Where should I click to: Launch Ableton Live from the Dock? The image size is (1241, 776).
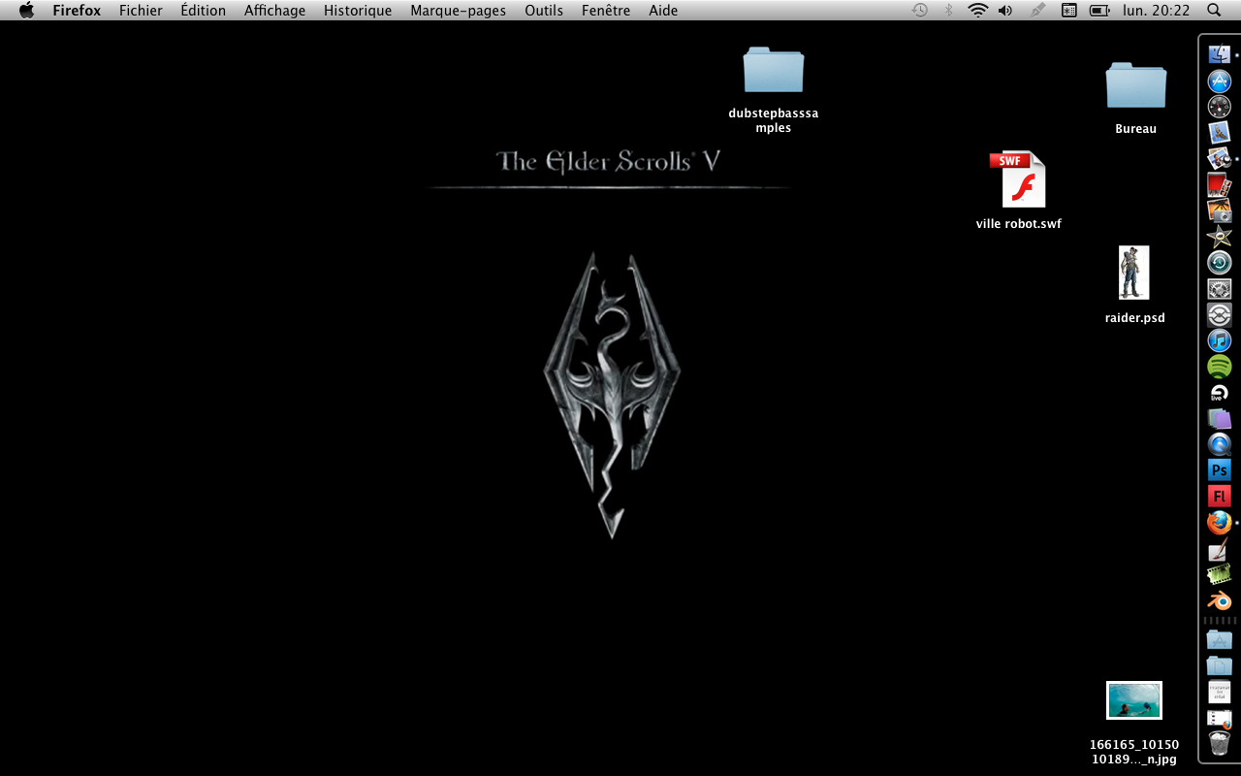1219,393
